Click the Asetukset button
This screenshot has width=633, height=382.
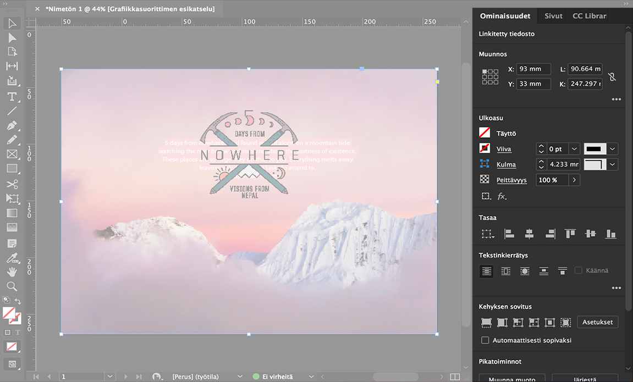coord(597,322)
